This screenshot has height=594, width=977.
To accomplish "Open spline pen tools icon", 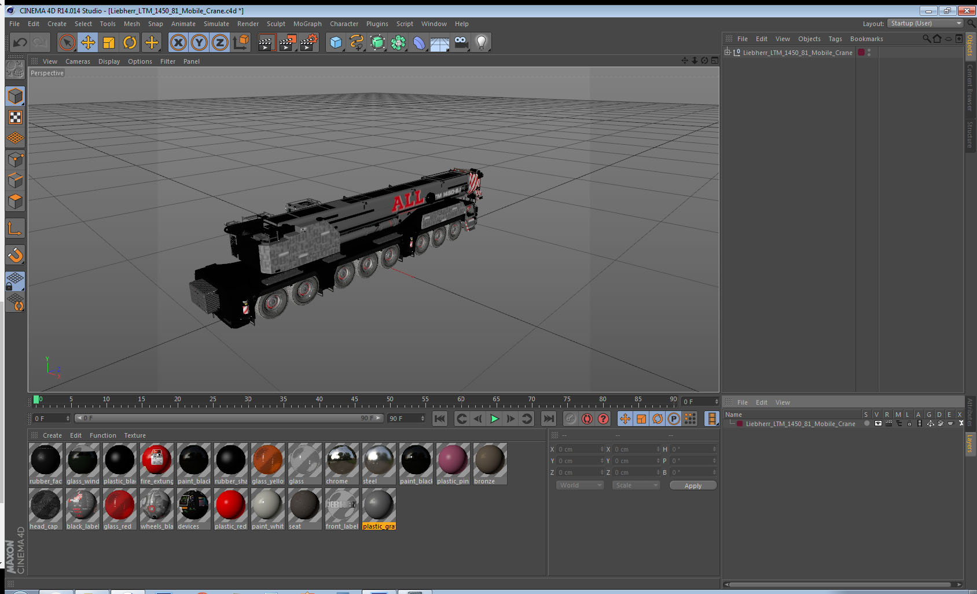I will 357,42.
